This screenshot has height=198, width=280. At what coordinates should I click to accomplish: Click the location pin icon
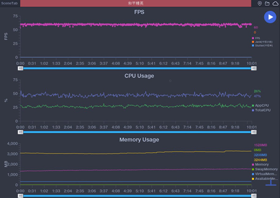click(260, 3)
